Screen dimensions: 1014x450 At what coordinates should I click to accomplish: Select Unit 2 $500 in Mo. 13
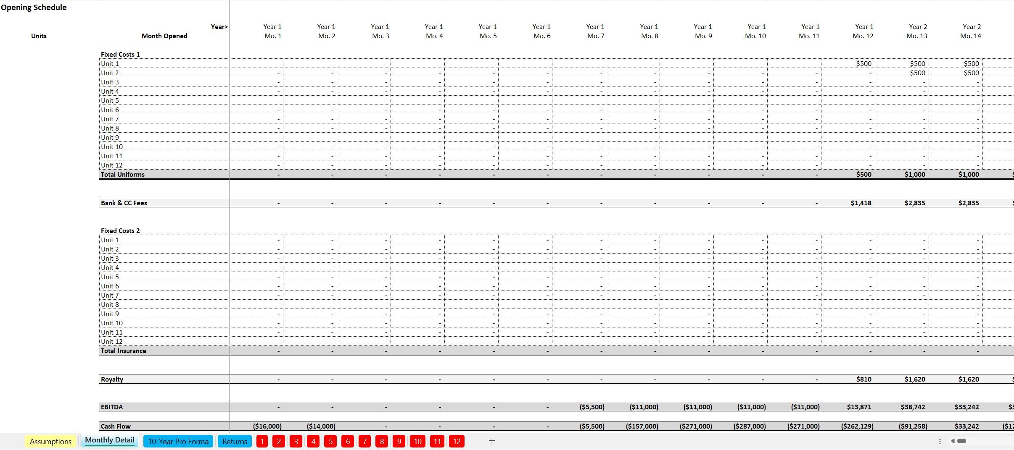pos(918,73)
